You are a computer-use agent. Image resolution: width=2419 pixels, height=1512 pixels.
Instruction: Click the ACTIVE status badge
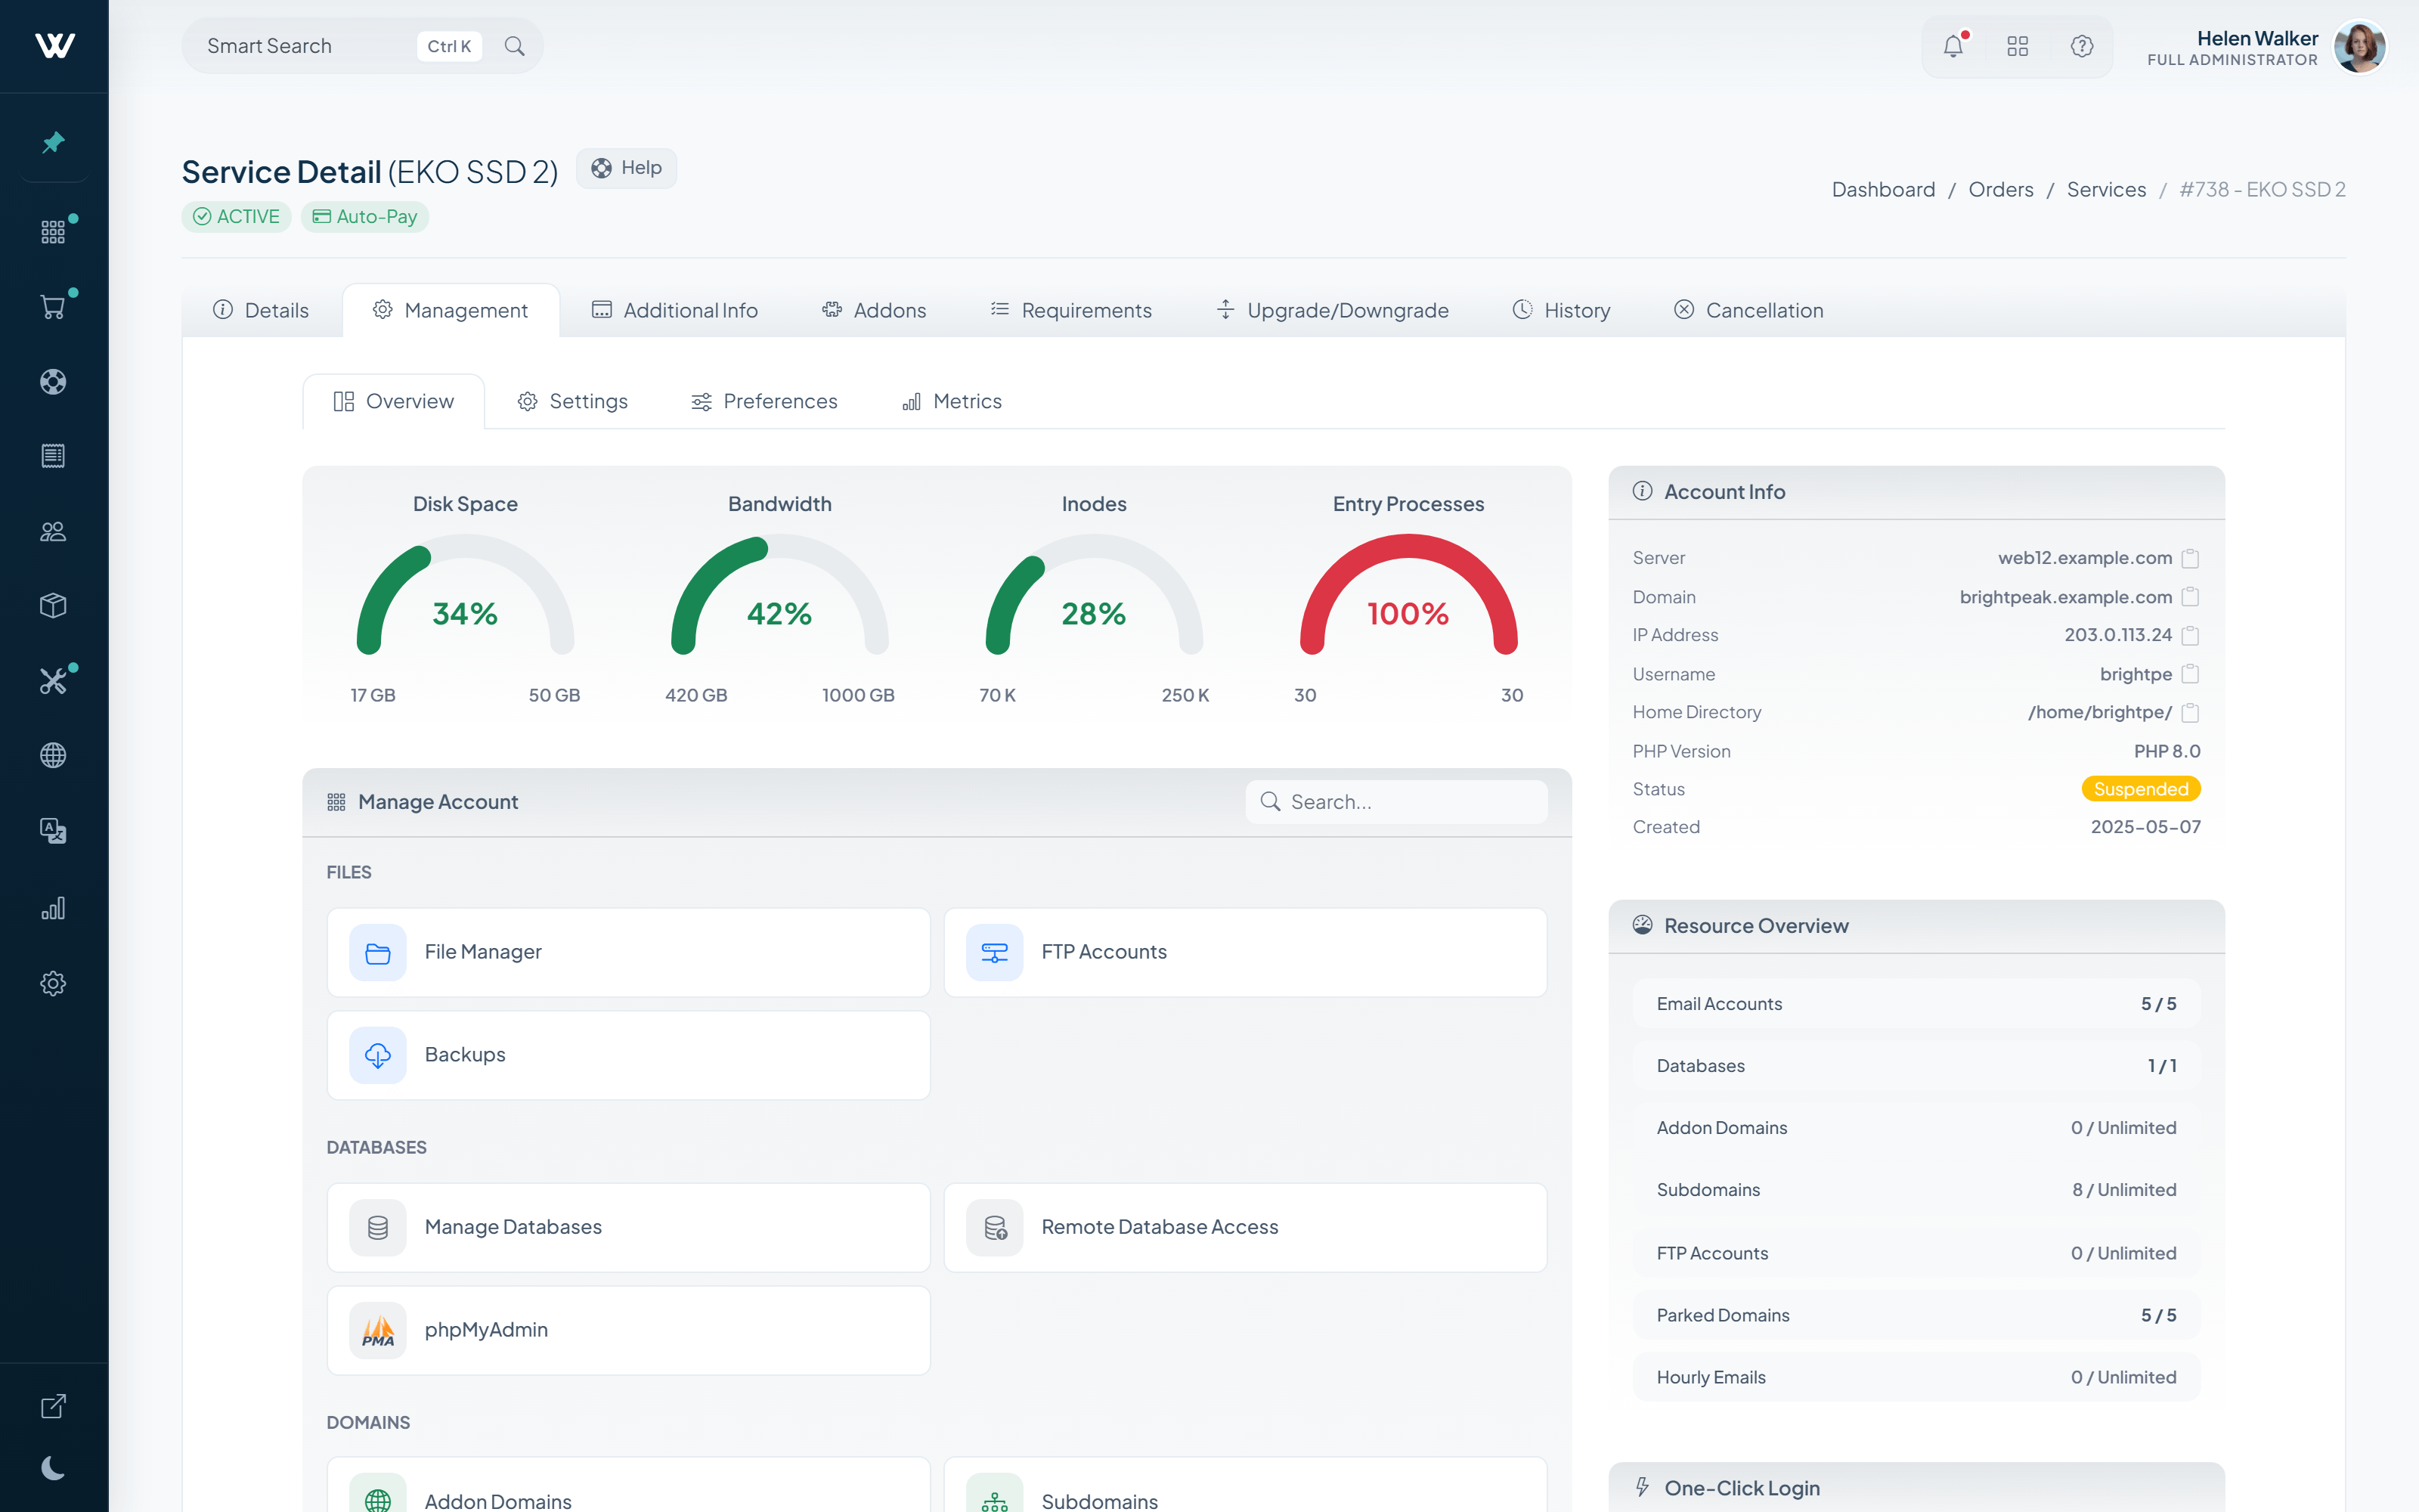236,217
